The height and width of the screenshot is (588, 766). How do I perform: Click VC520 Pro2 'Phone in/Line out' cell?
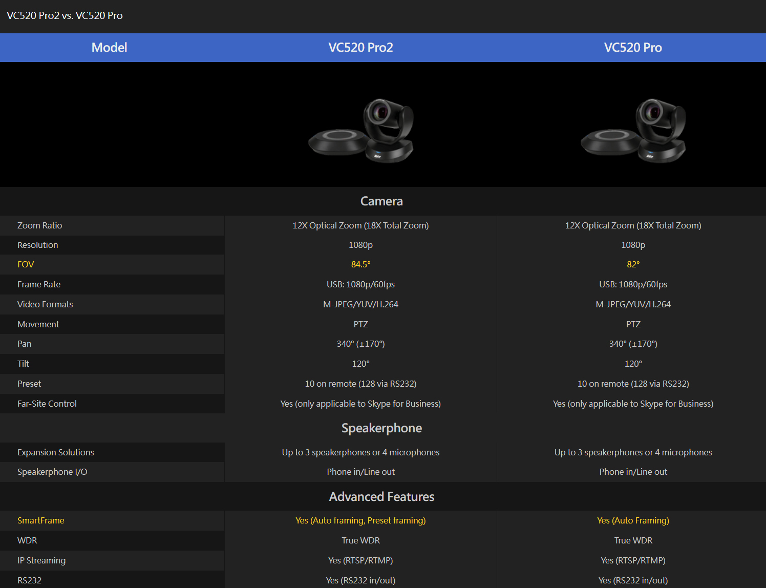point(360,472)
